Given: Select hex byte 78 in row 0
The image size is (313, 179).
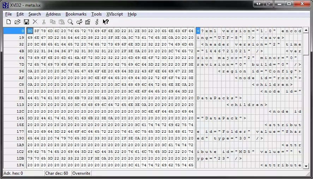Looking at the screenshot, I should click(x=43, y=31).
